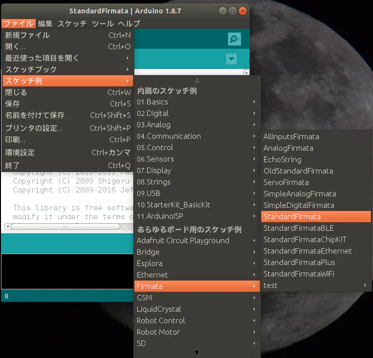Open the ヘルプ menu
Image resolution: width=373 pixels, height=358 pixels.
click(129, 23)
